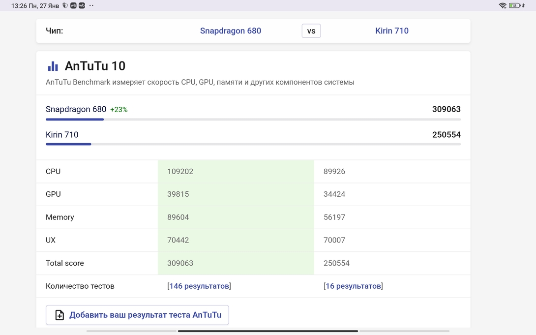
Task: Click the AnTuTu 10 bar chart icon
Action: [x=53, y=65]
